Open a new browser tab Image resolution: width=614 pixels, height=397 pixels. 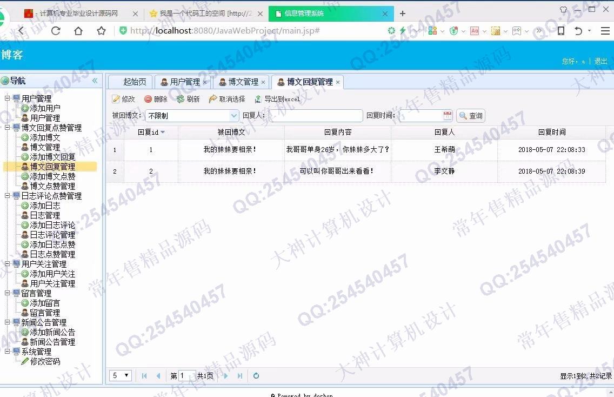(x=403, y=14)
